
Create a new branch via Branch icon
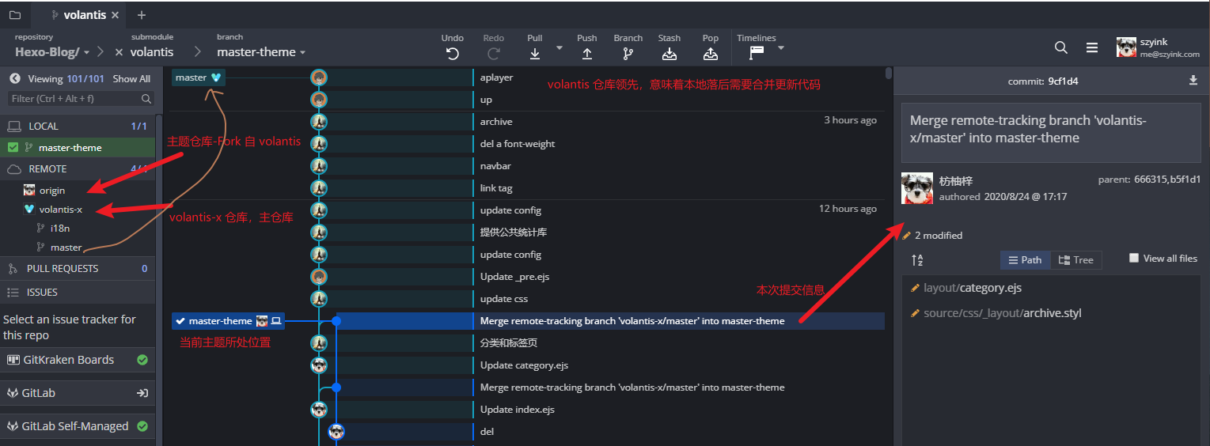click(x=628, y=54)
